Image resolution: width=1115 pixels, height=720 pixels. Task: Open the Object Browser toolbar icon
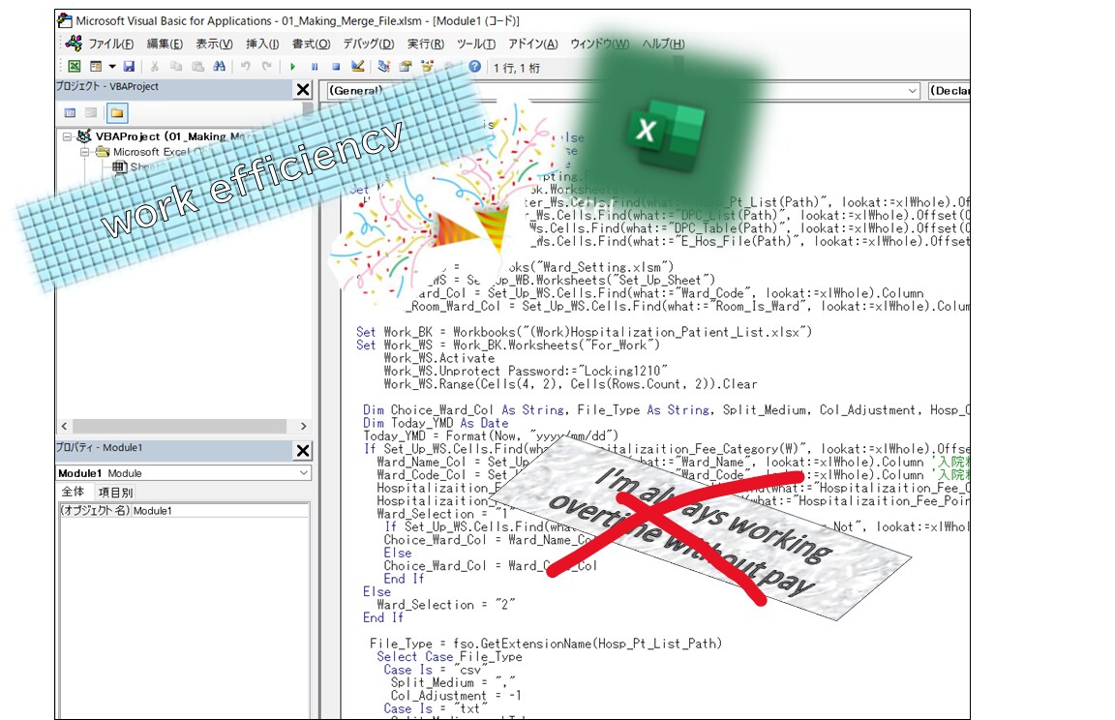coord(428,66)
